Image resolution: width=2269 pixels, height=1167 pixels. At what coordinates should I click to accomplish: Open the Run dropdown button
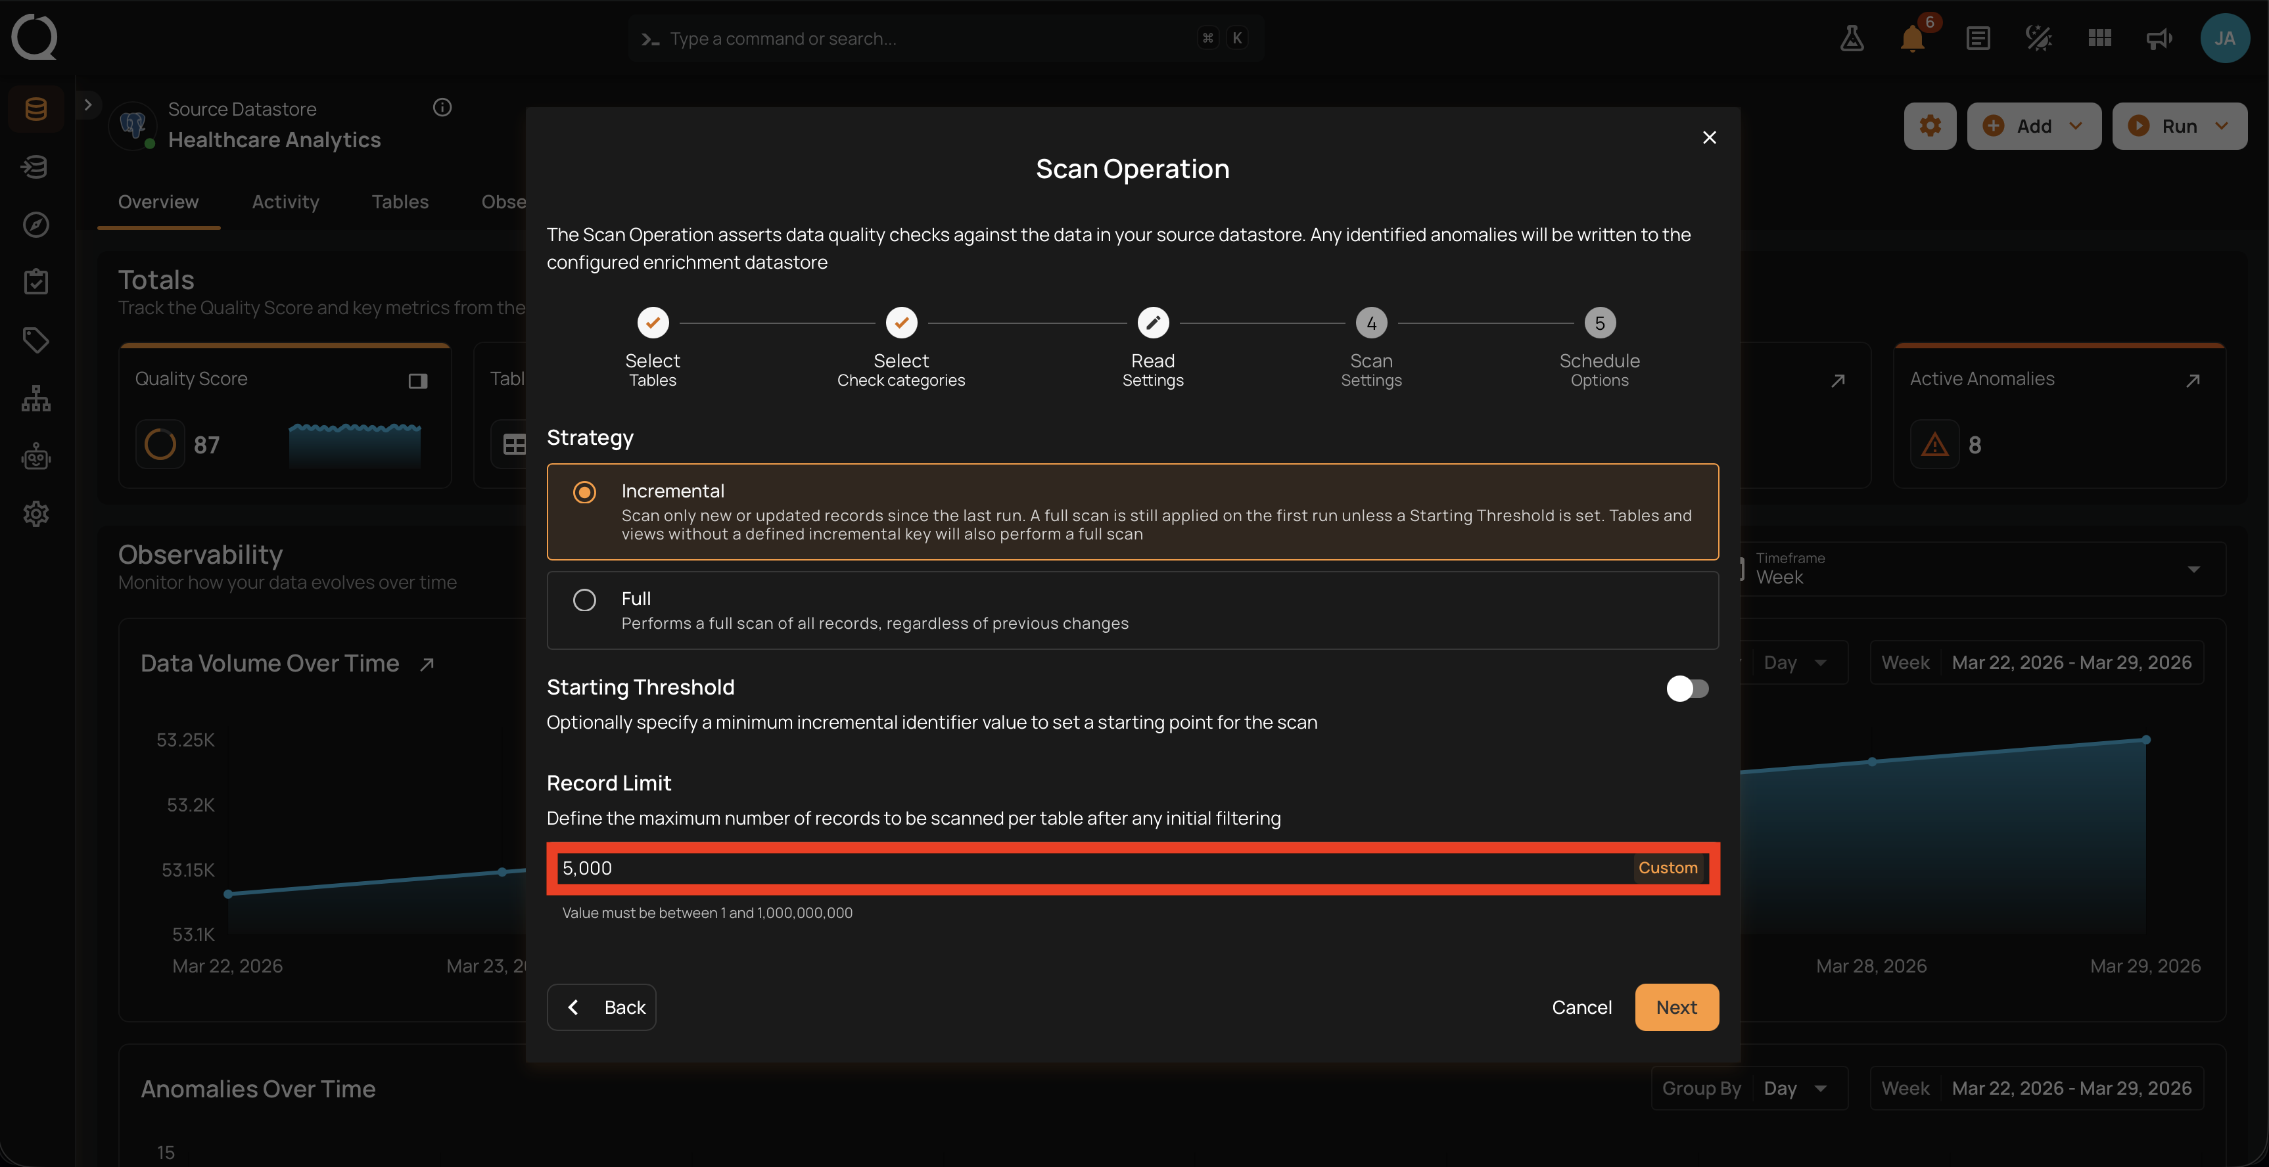tap(2179, 126)
